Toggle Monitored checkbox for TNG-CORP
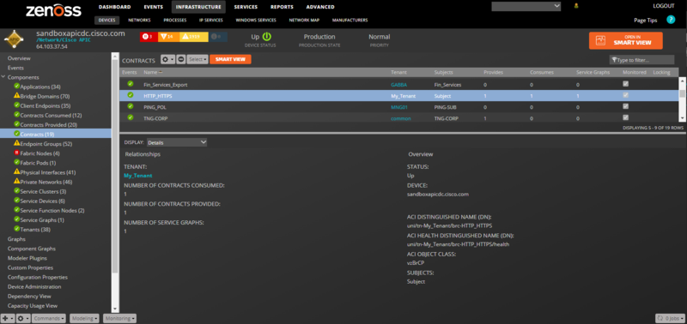 click(x=626, y=117)
